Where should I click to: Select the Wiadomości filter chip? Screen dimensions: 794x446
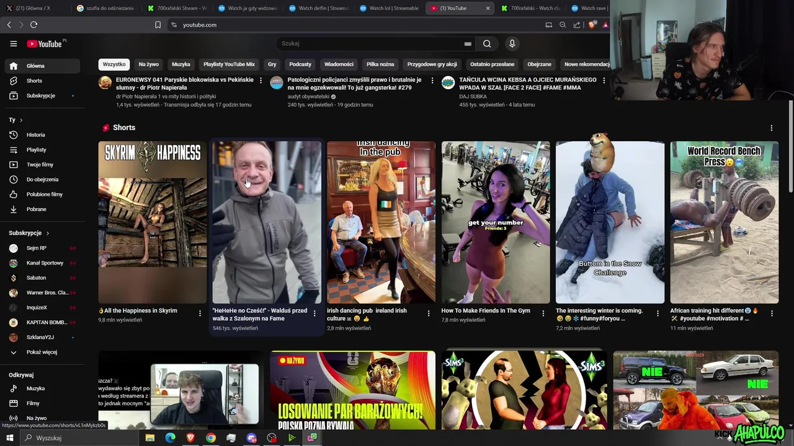point(339,64)
